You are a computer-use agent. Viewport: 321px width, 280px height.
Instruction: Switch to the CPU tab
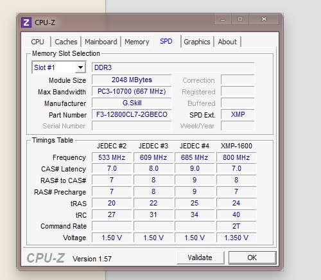coord(37,42)
